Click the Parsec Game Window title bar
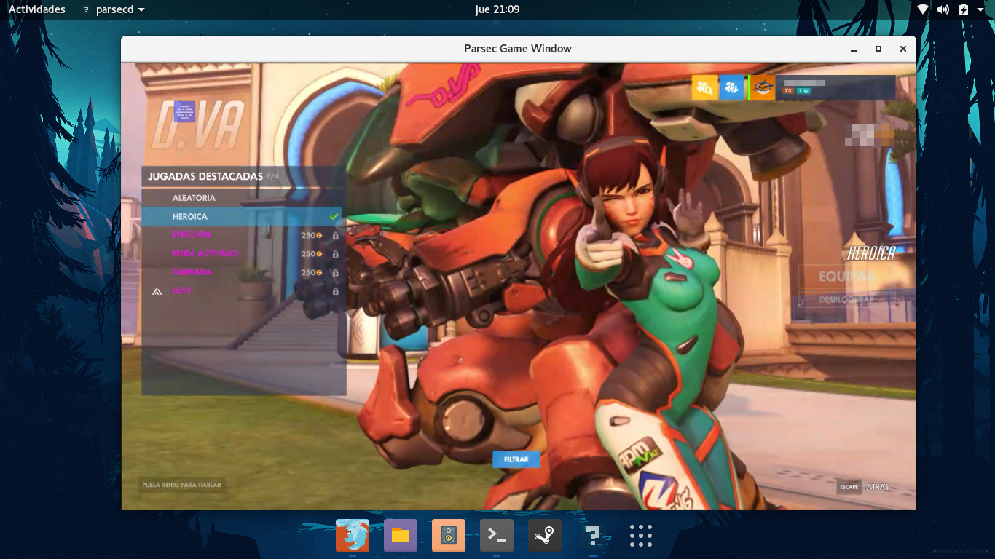 [518, 49]
